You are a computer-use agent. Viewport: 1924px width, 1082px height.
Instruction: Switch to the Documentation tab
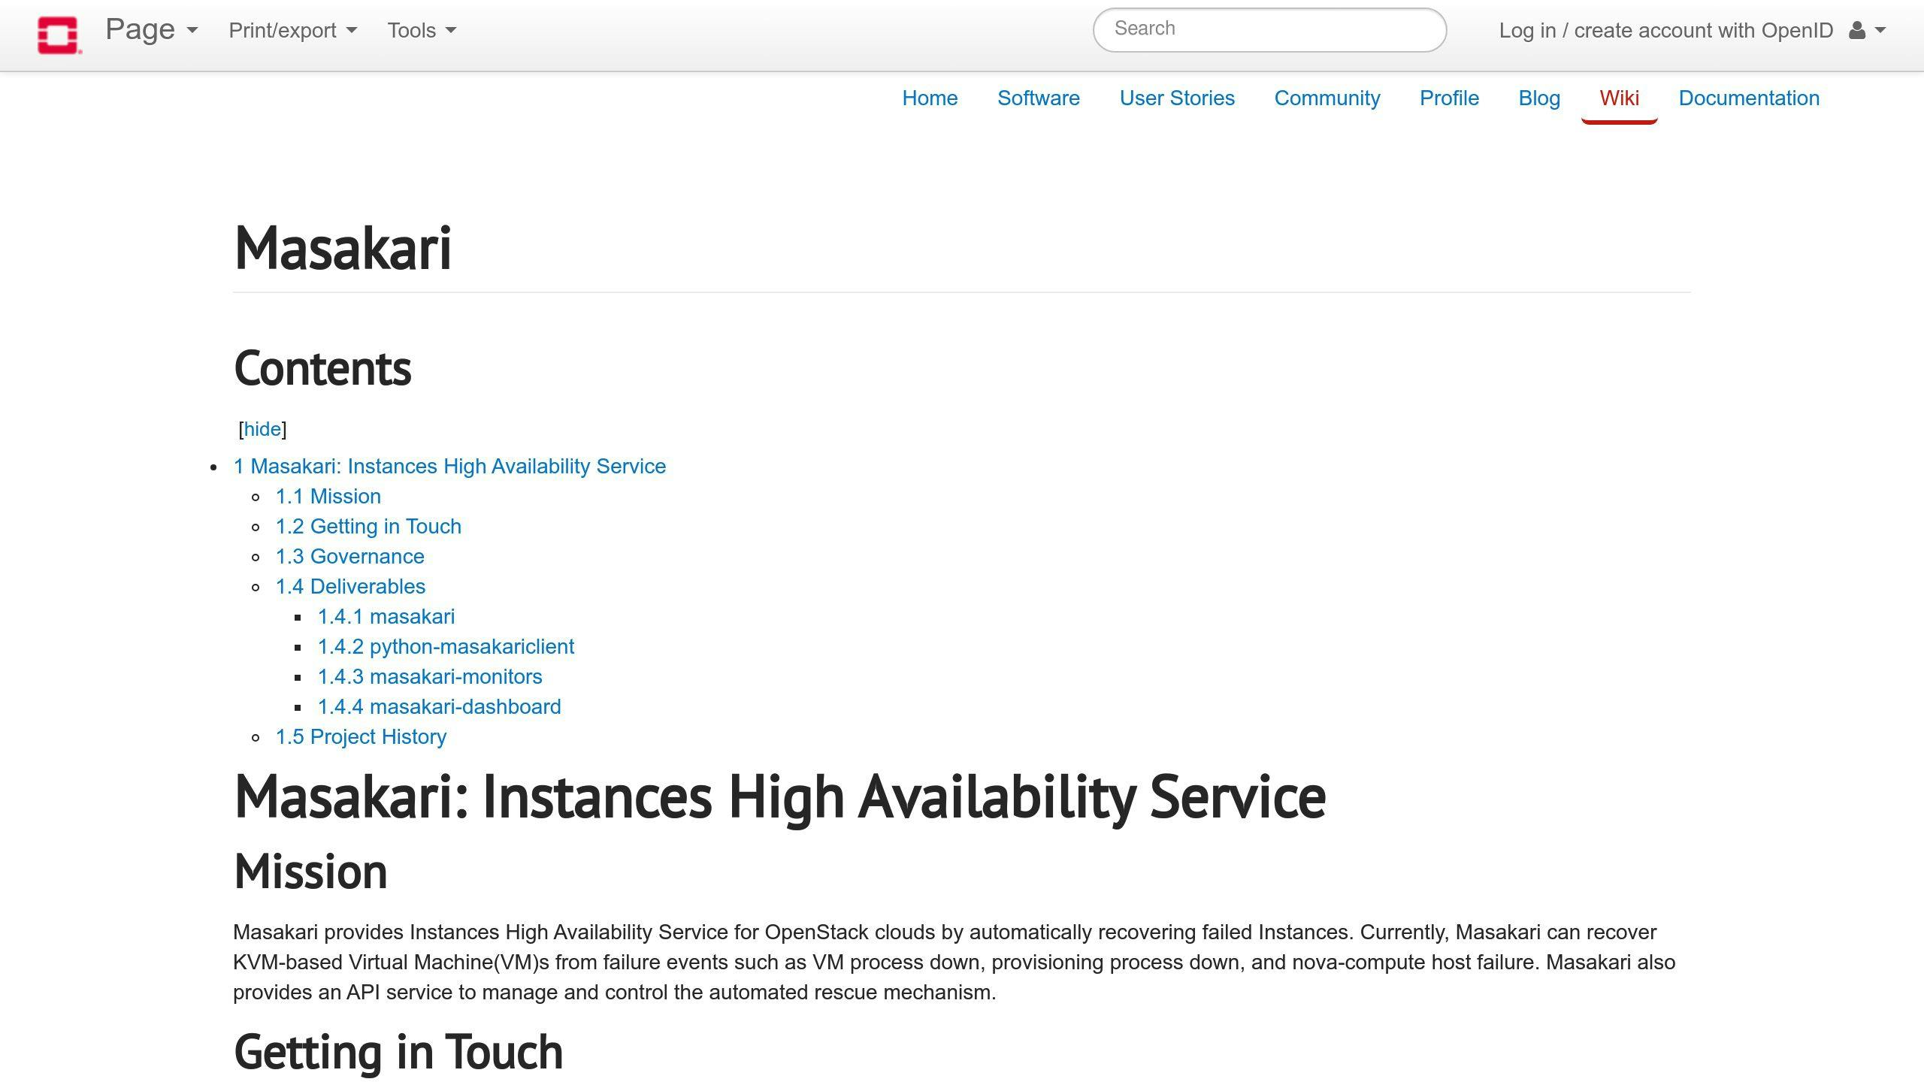pyautogui.click(x=1748, y=98)
